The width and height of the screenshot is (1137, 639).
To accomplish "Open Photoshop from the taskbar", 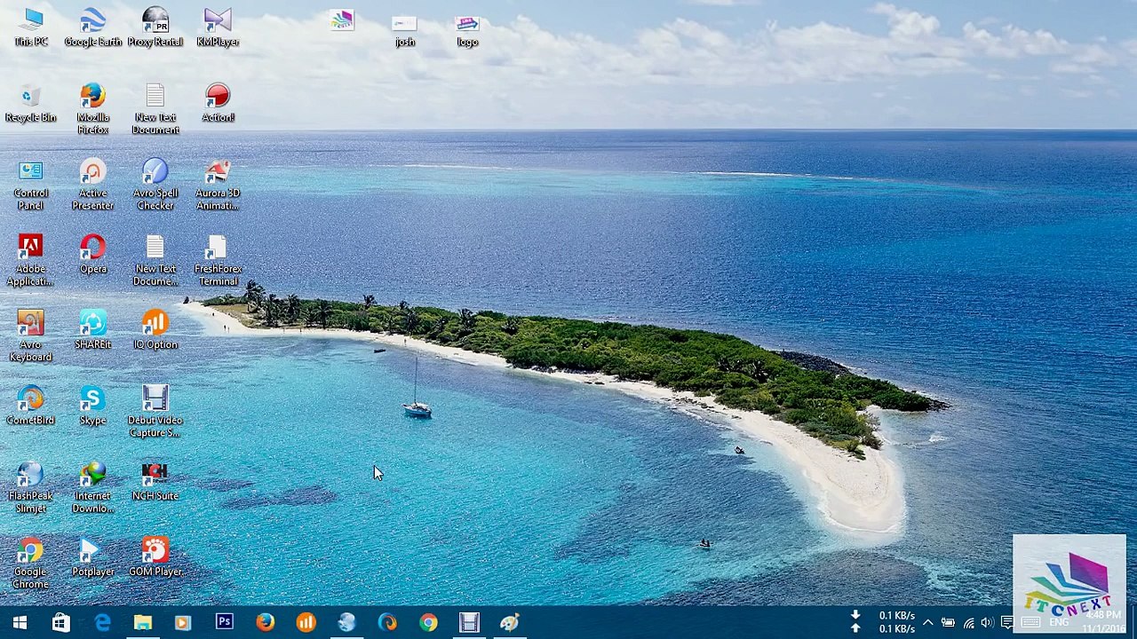I will click(x=224, y=623).
